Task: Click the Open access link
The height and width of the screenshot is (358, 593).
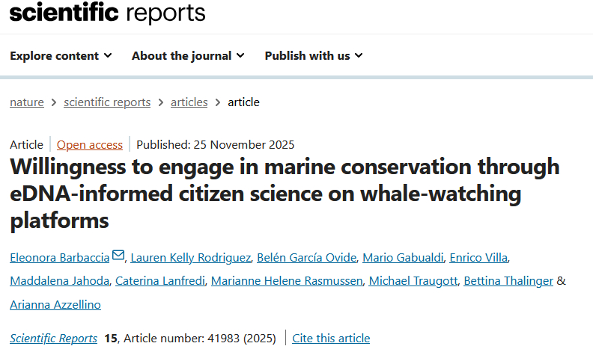Action: pos(90,145)
